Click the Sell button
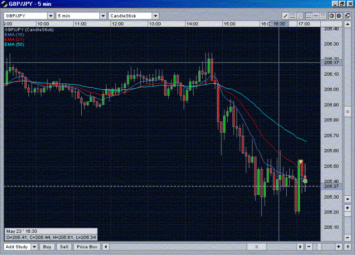The width and height of the screenshot is (355, 255). pos(64,246)
